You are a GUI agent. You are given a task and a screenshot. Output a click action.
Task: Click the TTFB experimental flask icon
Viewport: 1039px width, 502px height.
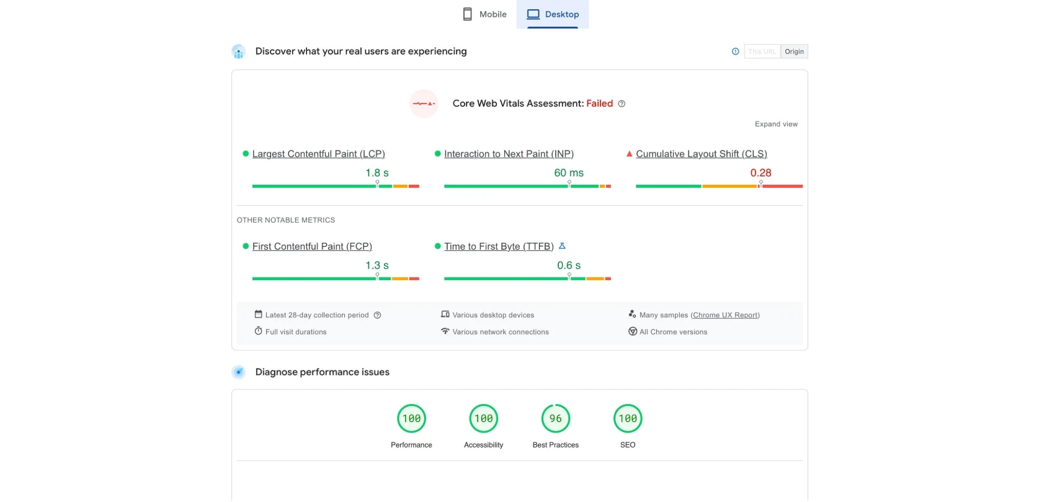(x=562, y=246)
